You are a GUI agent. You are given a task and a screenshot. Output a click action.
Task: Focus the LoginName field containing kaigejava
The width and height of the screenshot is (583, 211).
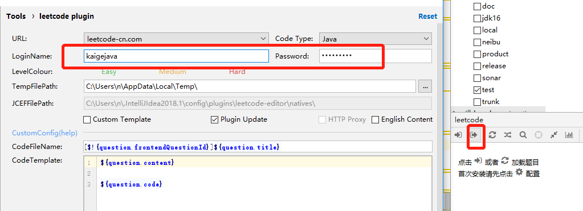[176, 56]
